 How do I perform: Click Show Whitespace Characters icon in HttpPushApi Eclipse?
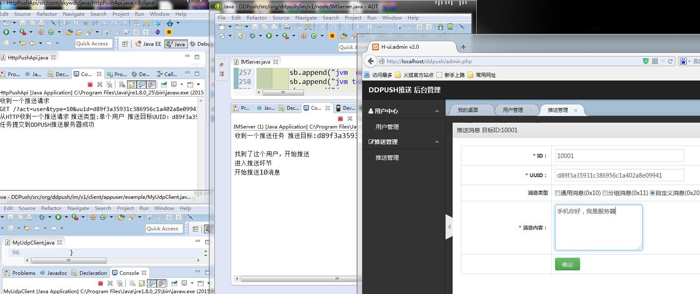(x=146, y=32)
